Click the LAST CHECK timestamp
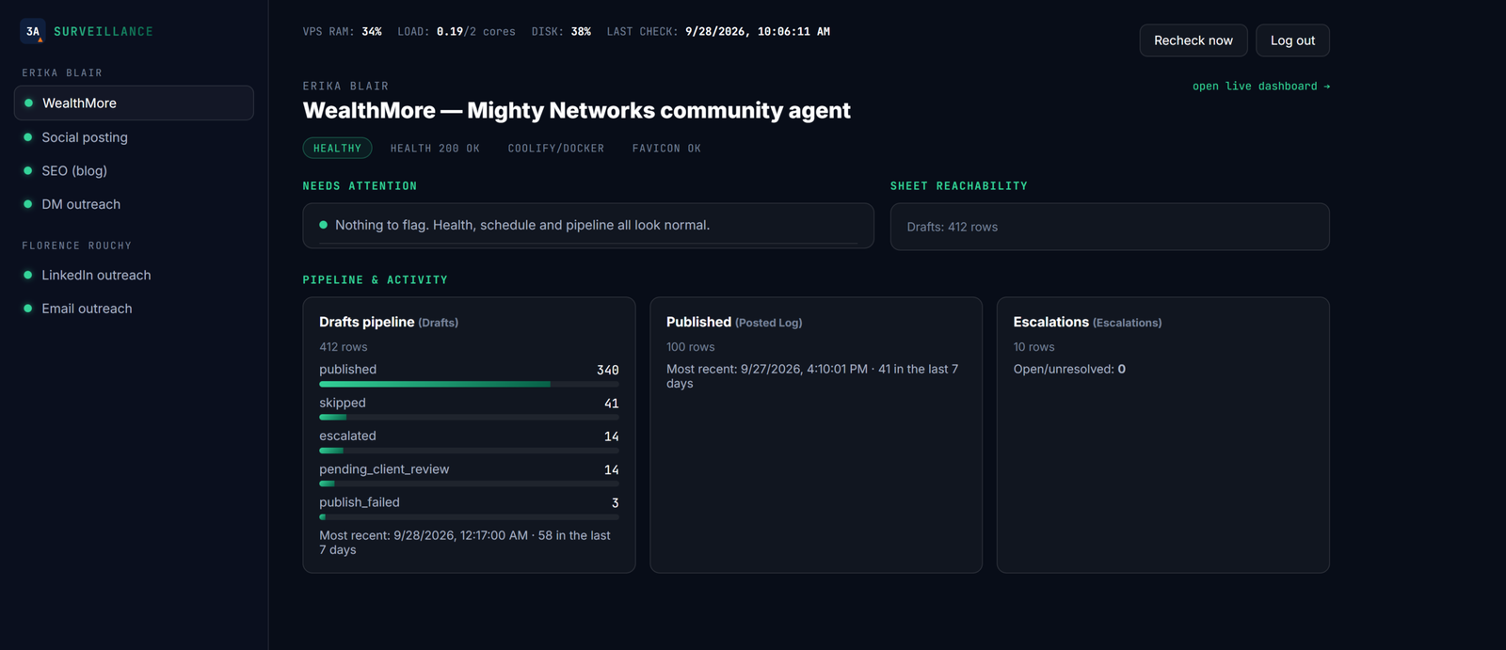1506x650 pixels. (x=718, y=31)
